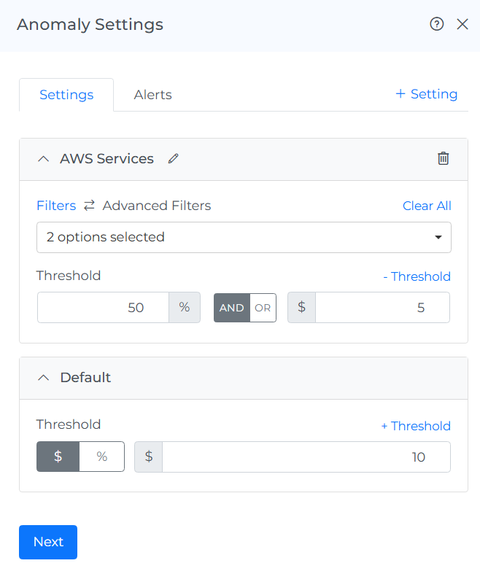Remove threshold via - Threshold link
The height and width of the screenshot is (582, 480).
tap(417, 276)
